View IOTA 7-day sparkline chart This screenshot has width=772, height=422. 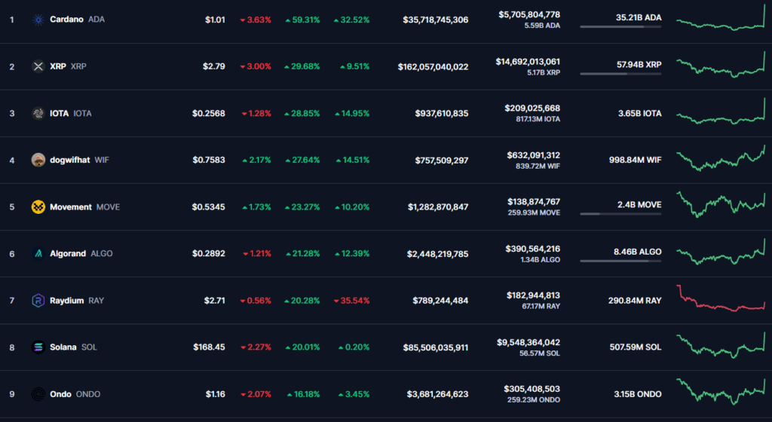(721, 112)
